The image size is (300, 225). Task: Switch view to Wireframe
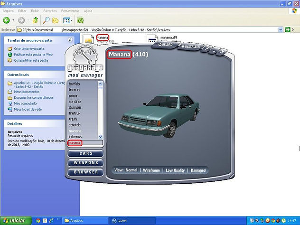pos(151,170)
